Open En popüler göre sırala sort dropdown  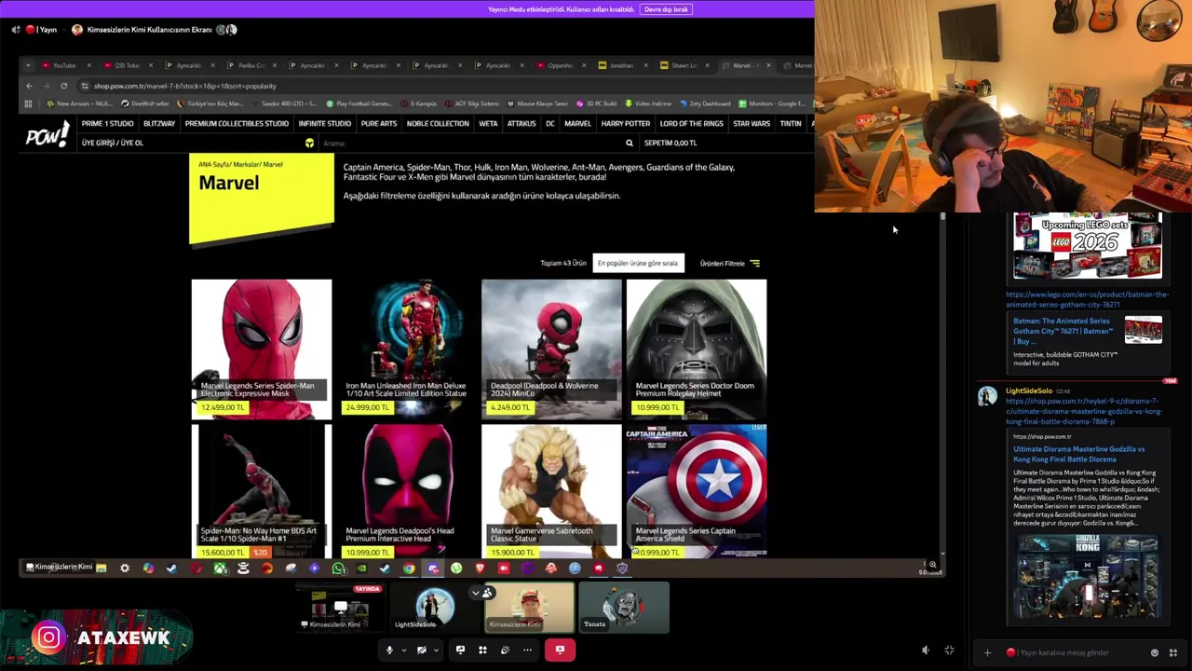[638, 263]
